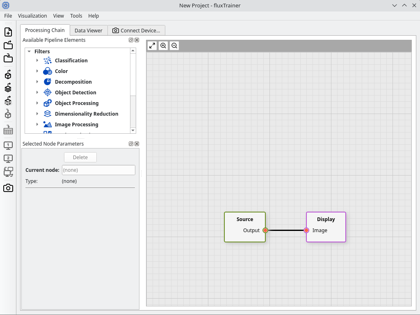Open the Tools menu
Image resolution: width=420 pixels, height=315 pixels.
pyautogui.click(x=76, y=16)
